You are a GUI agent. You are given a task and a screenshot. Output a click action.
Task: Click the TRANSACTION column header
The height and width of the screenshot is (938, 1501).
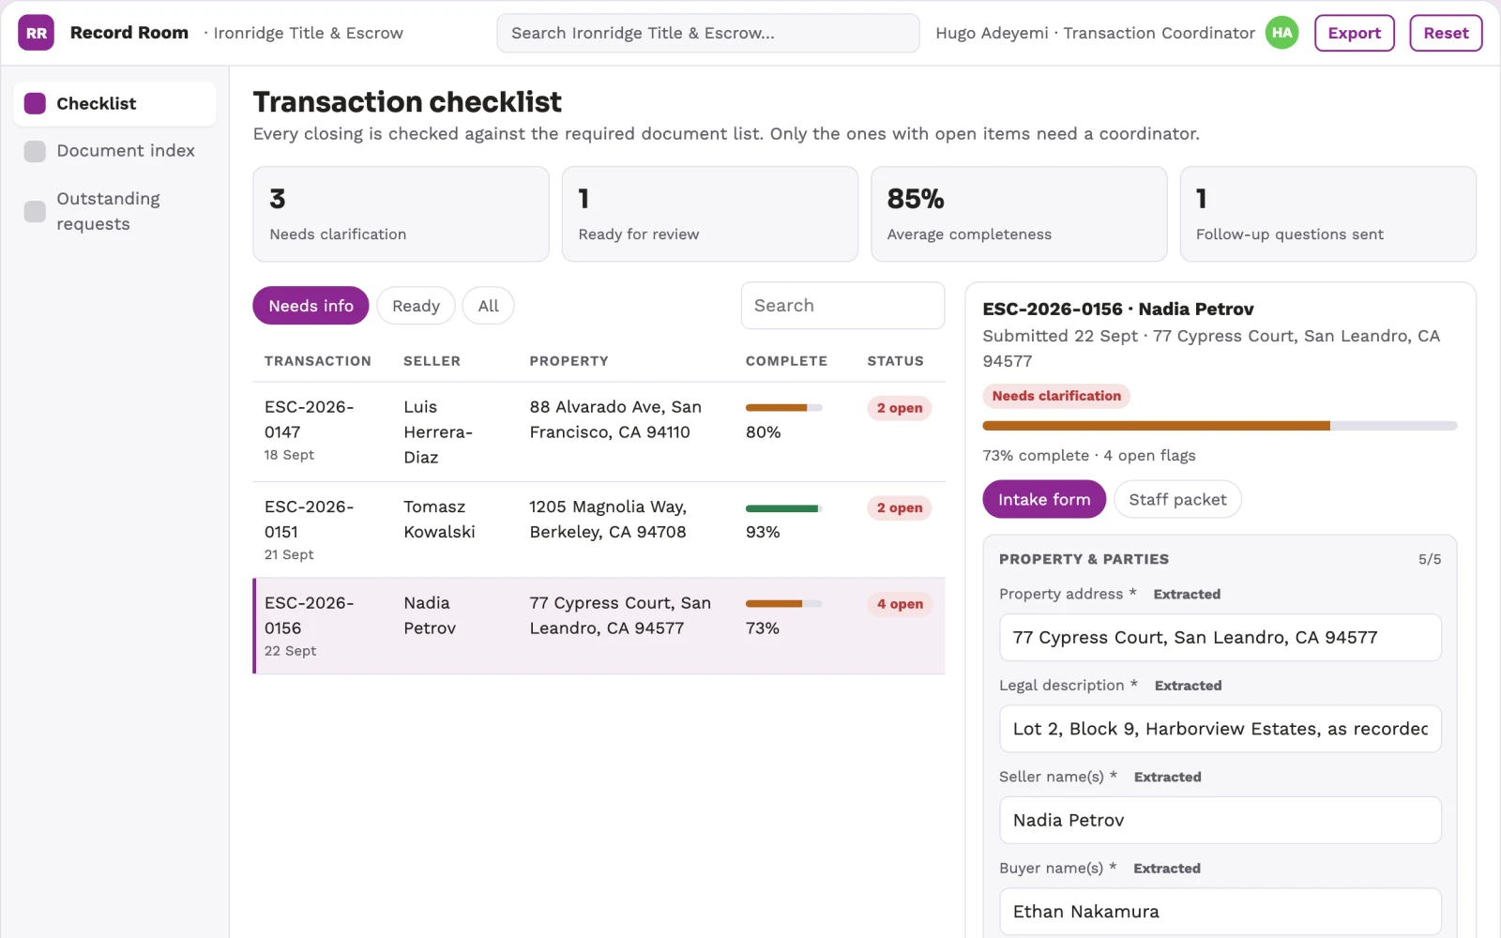tap(318, 361)
